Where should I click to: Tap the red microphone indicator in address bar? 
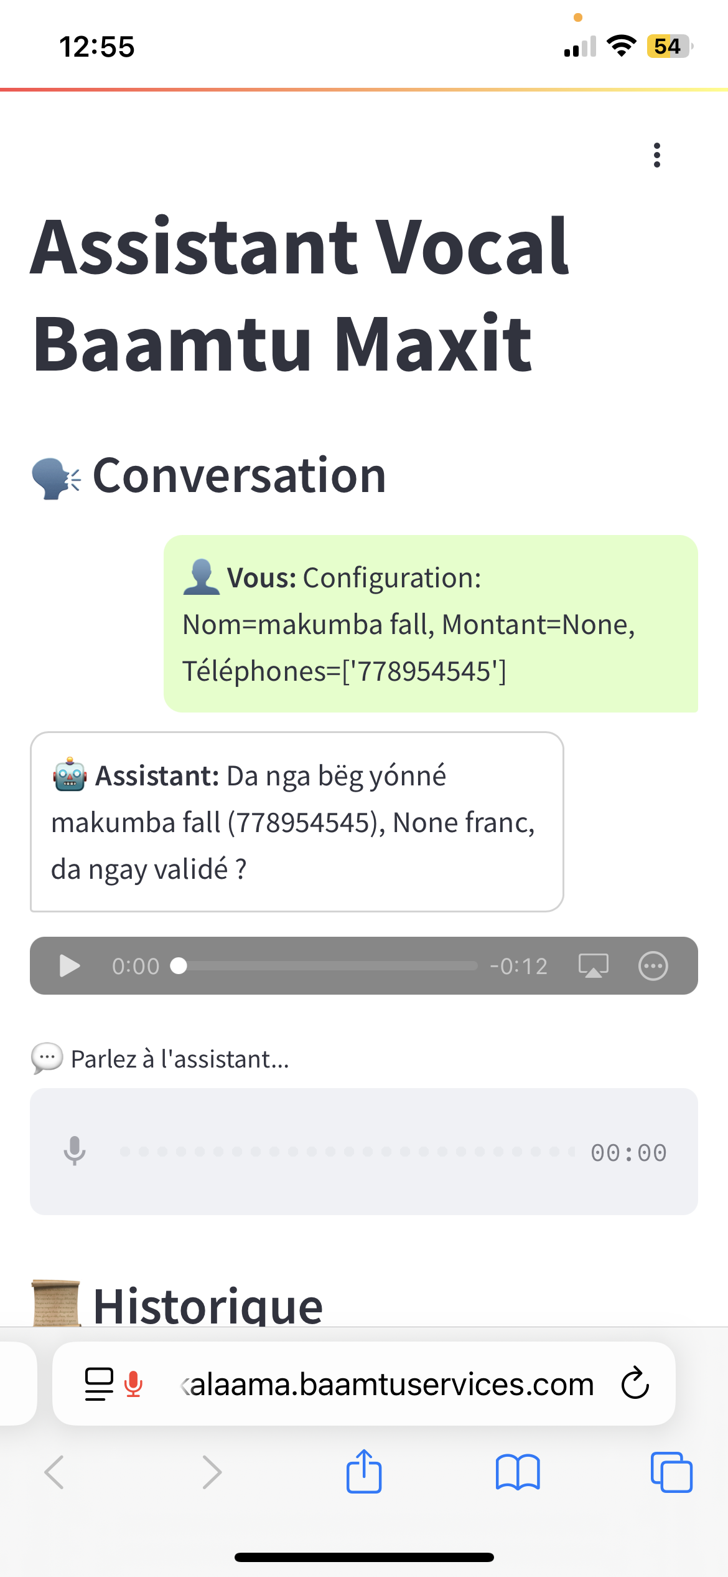[x=133, y=1383]
